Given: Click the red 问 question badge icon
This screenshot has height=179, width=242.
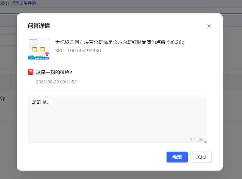Looking at the screenshot, I should pos(31,73).
